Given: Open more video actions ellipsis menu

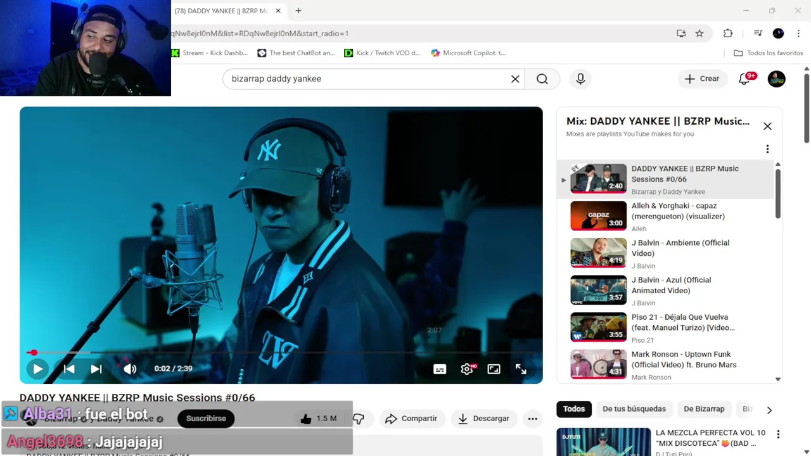Looking at the screenshot, I should (533, 419).
